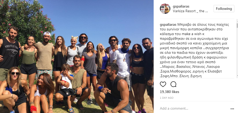Toggle the Following button
The height and width of the screenshot is (113, 238).
coord(224,9)
